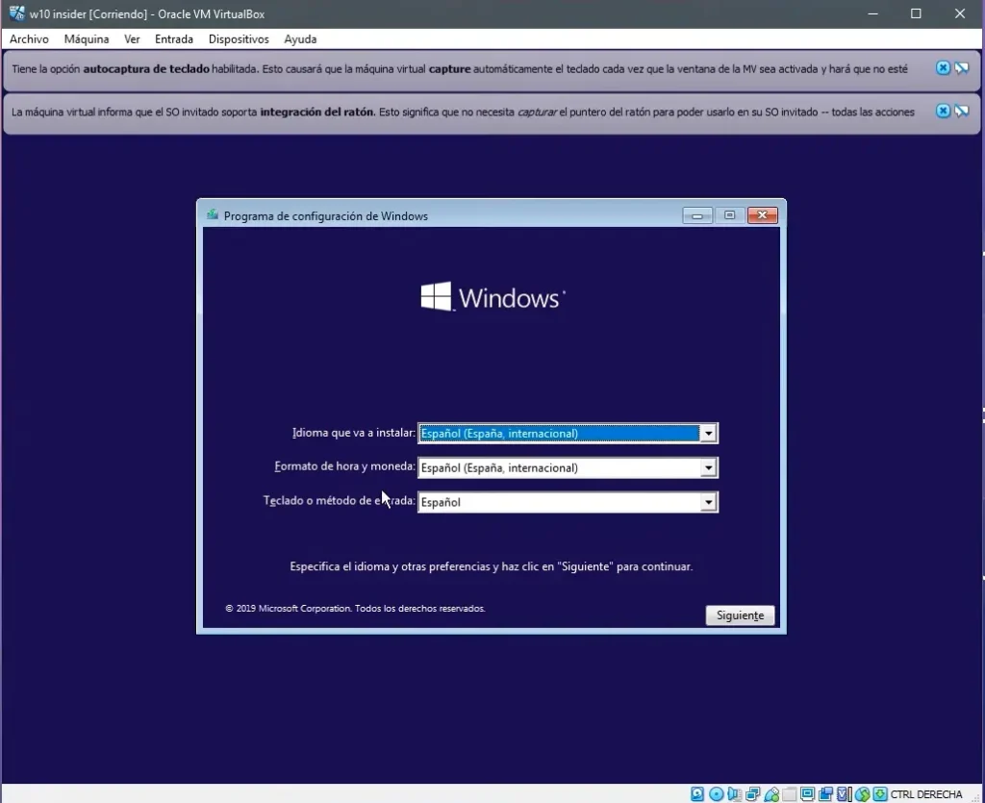Click the 'CTRL DERECHA' host key indicator
The width and height of the screenshot is (985, 803).
[x=926, y=794]
